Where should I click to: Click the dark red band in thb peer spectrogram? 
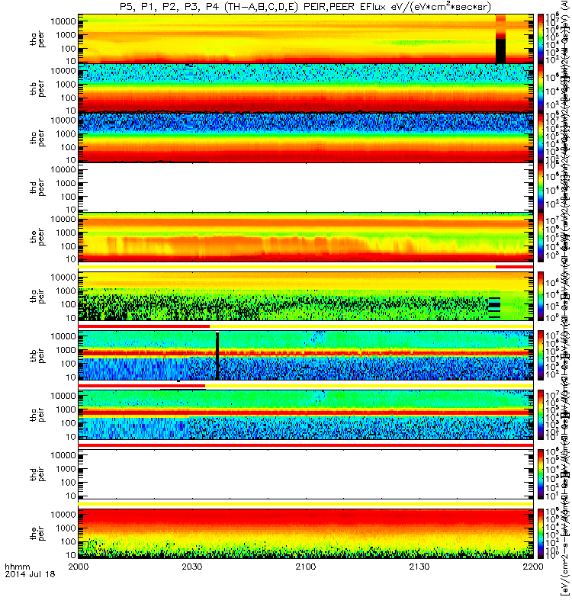(306, 105)
